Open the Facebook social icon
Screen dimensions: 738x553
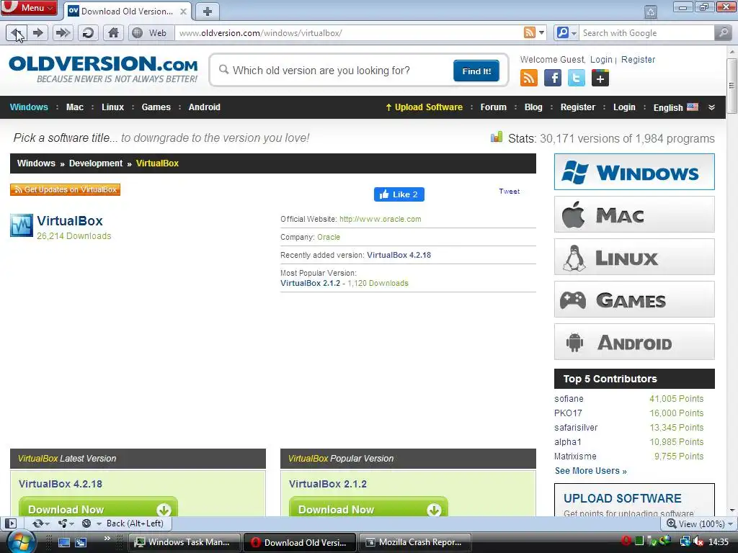click(x=553, y=78)
